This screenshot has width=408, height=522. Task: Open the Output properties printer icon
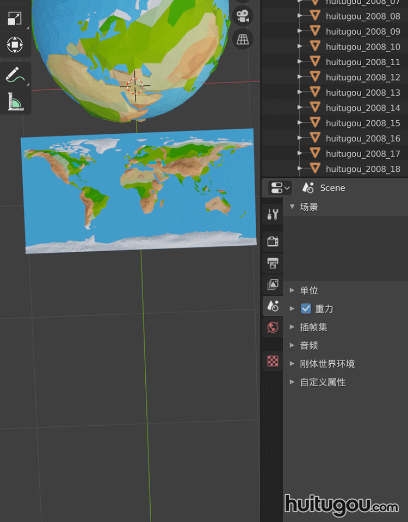tap(273, 263)
